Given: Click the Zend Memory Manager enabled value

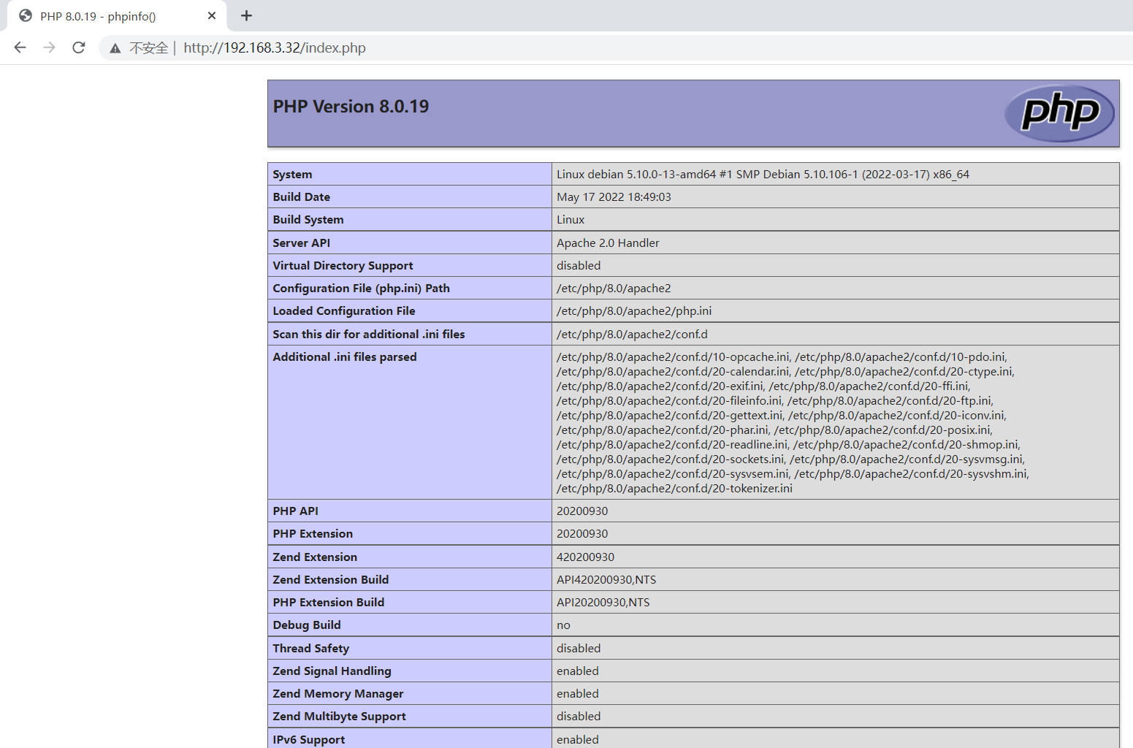Looking at the screenshot, I should coord(578,694).
